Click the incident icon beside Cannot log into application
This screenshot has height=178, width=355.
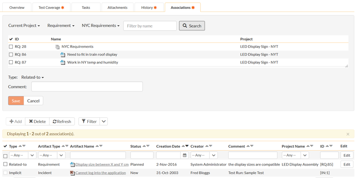[x=72, y=173]
